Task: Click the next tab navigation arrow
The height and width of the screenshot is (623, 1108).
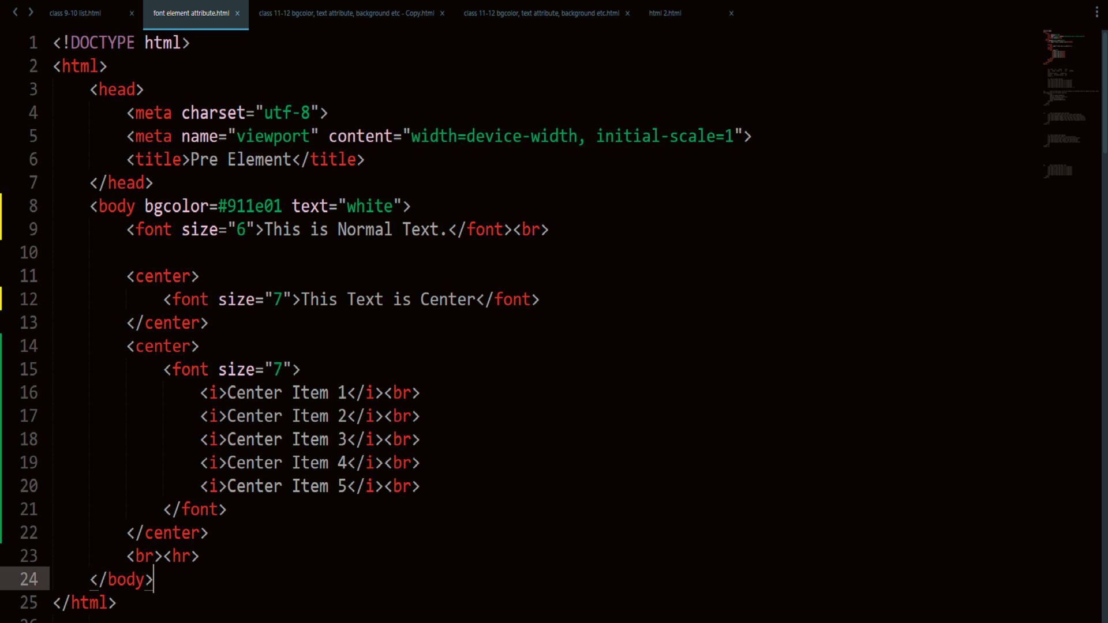Action: coord(31,12)
